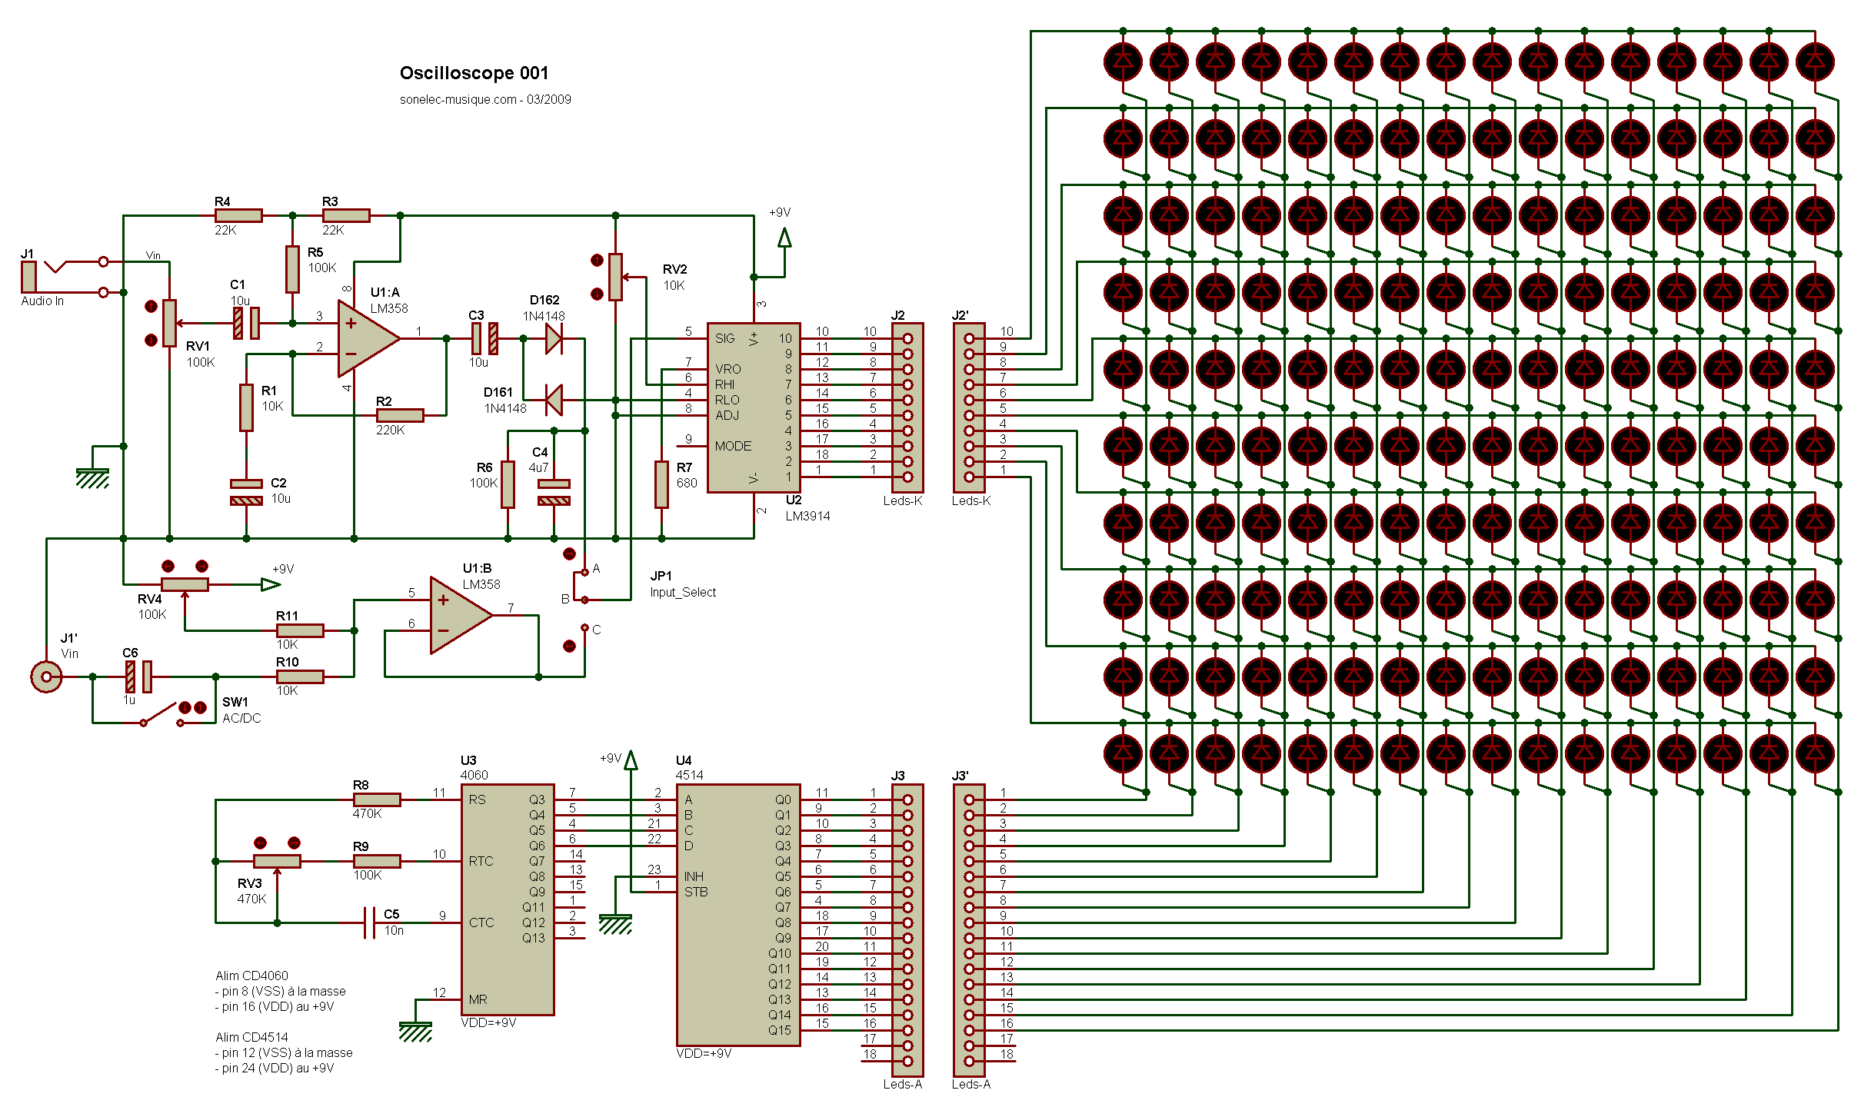
Task: Click the 'SIG' pin label on U2
Action: [x=725, y=338]
